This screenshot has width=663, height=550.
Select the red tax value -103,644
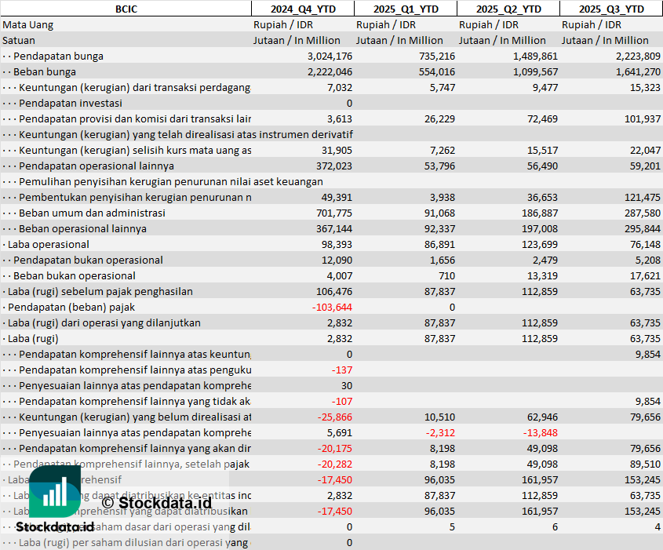(x=332, y=307)
